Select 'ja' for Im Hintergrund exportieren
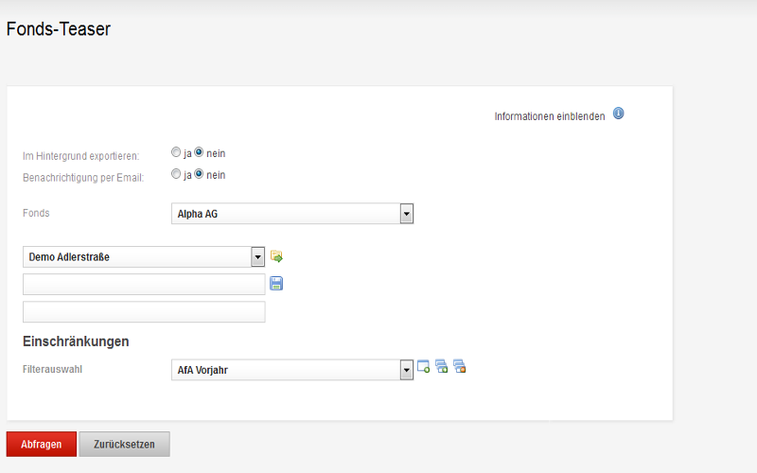 [x=176, y=152]
